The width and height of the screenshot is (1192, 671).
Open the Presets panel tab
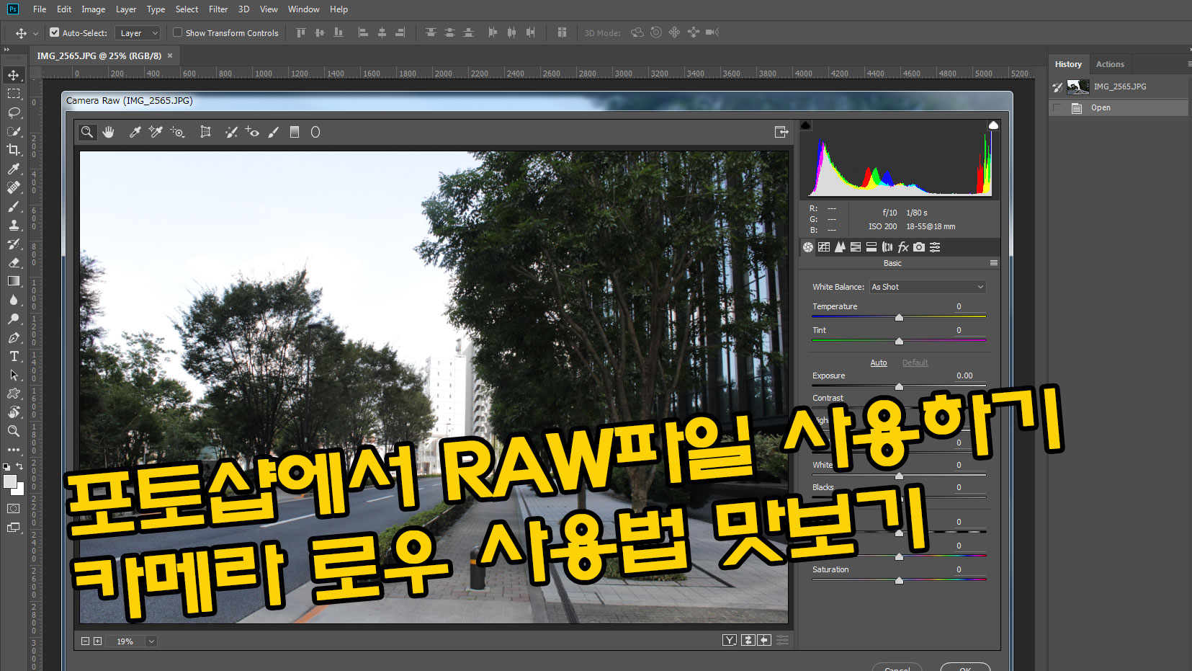point(935,247)
